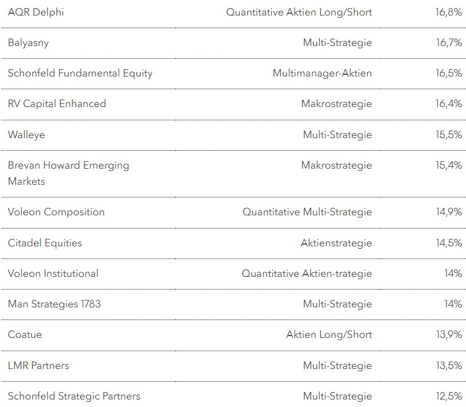Select Man Strategies 1783 entry
The width and height of the screenshot is (466, 407).
[54, 304]
